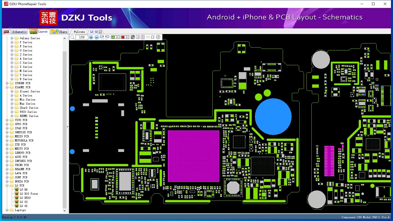Image resolution: width=393 pixels, height=221 pixels.
Task: Zoom out with the blue minus button
Action: [96, 37]
